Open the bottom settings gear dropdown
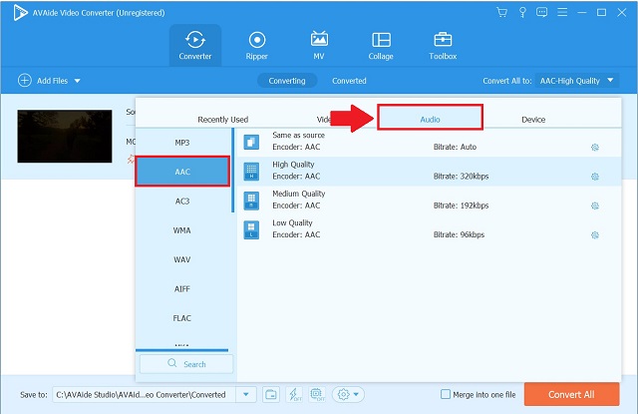 click(348, 394)
